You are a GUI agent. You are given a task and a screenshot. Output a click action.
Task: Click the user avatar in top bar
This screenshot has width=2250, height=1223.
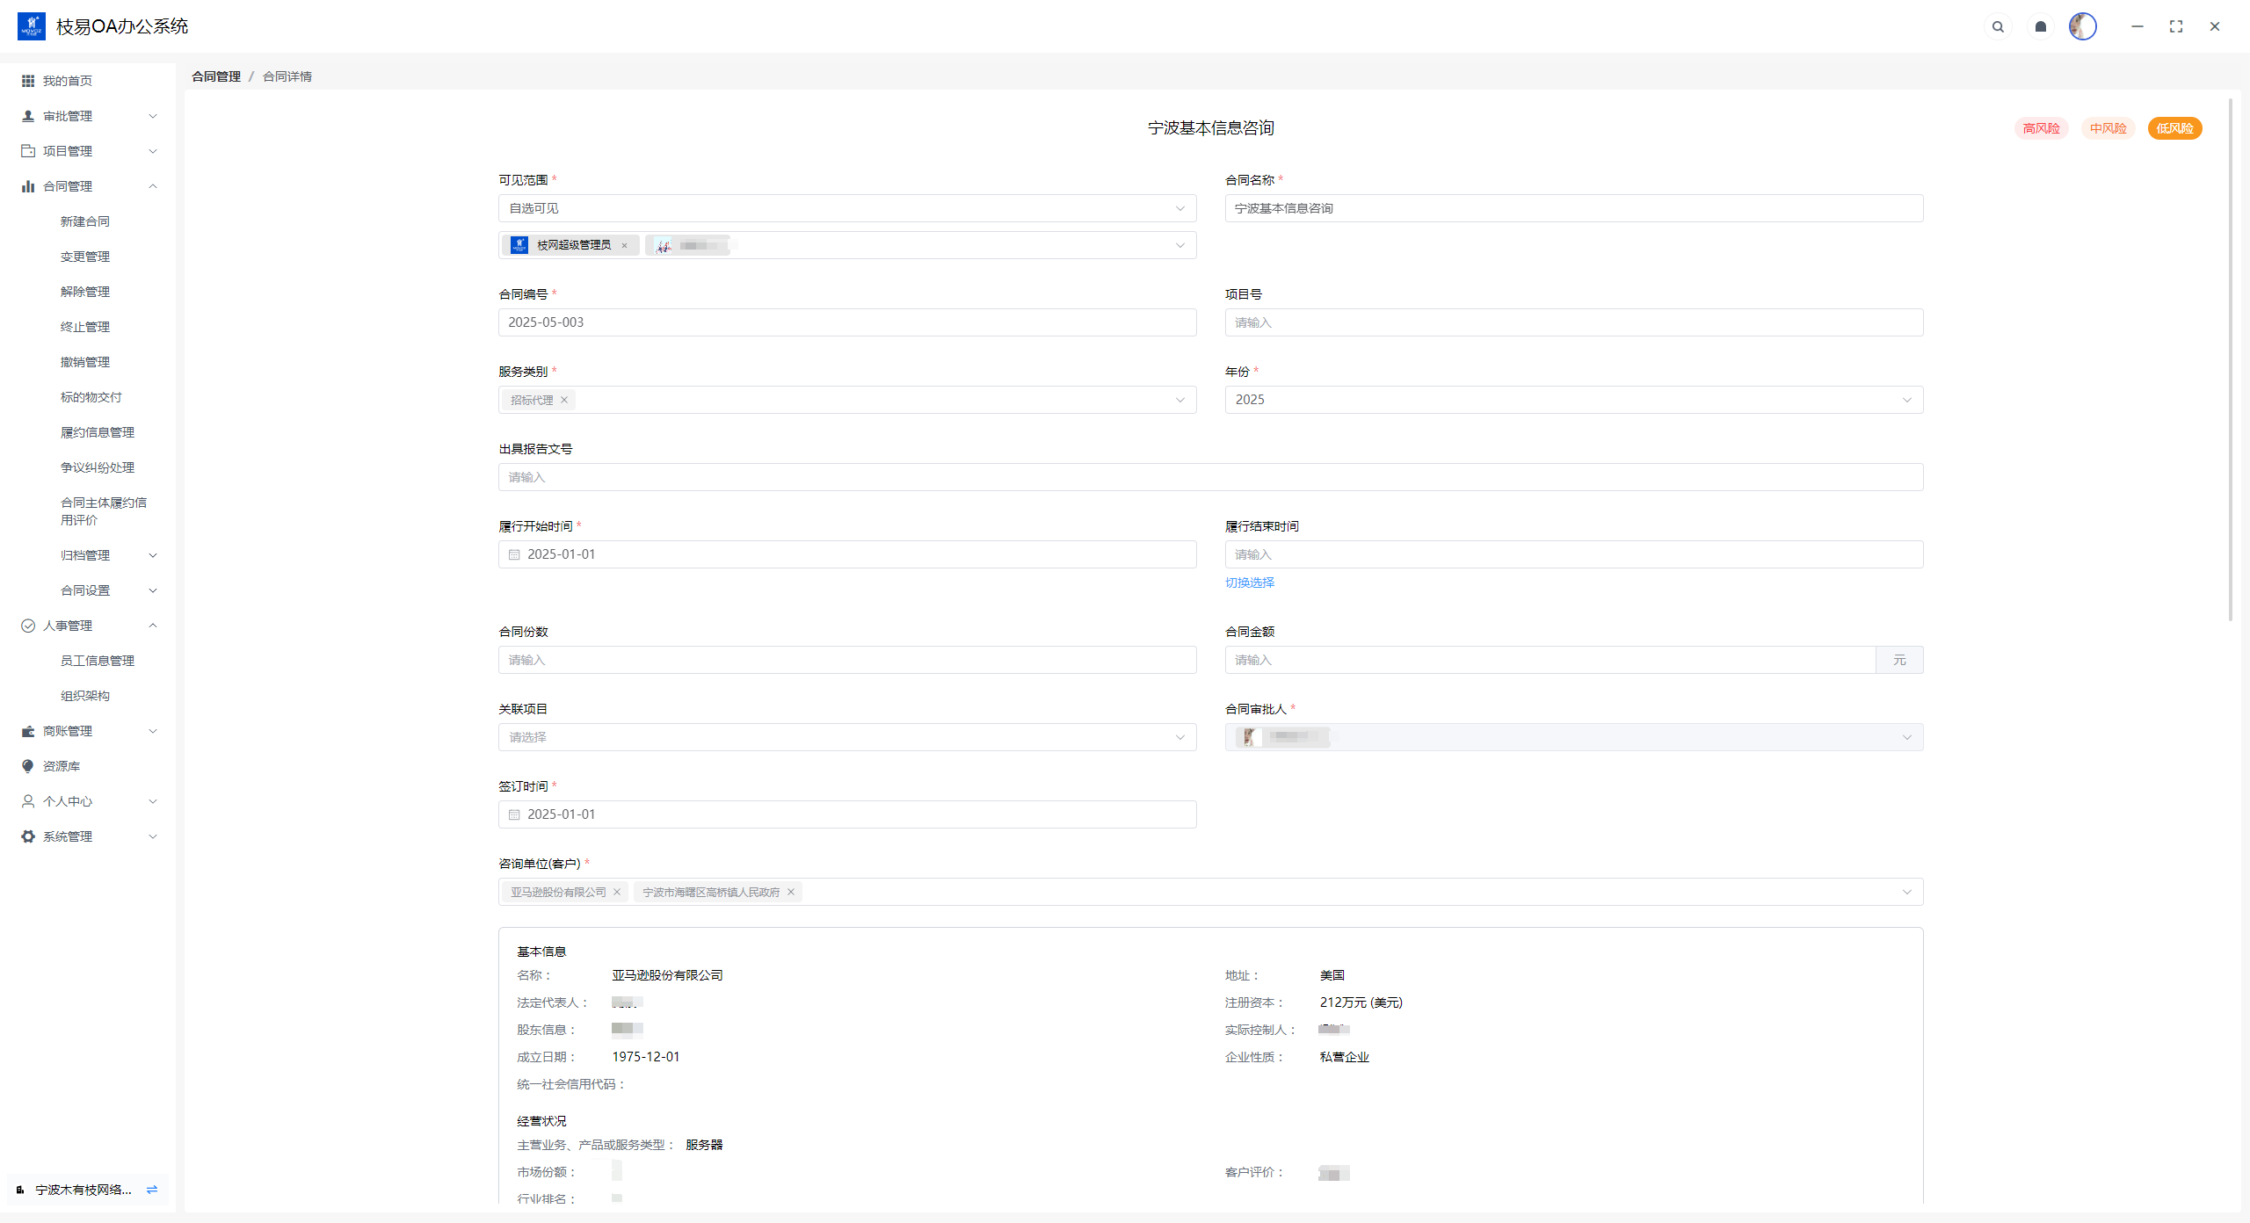[x=2082, y=26]
